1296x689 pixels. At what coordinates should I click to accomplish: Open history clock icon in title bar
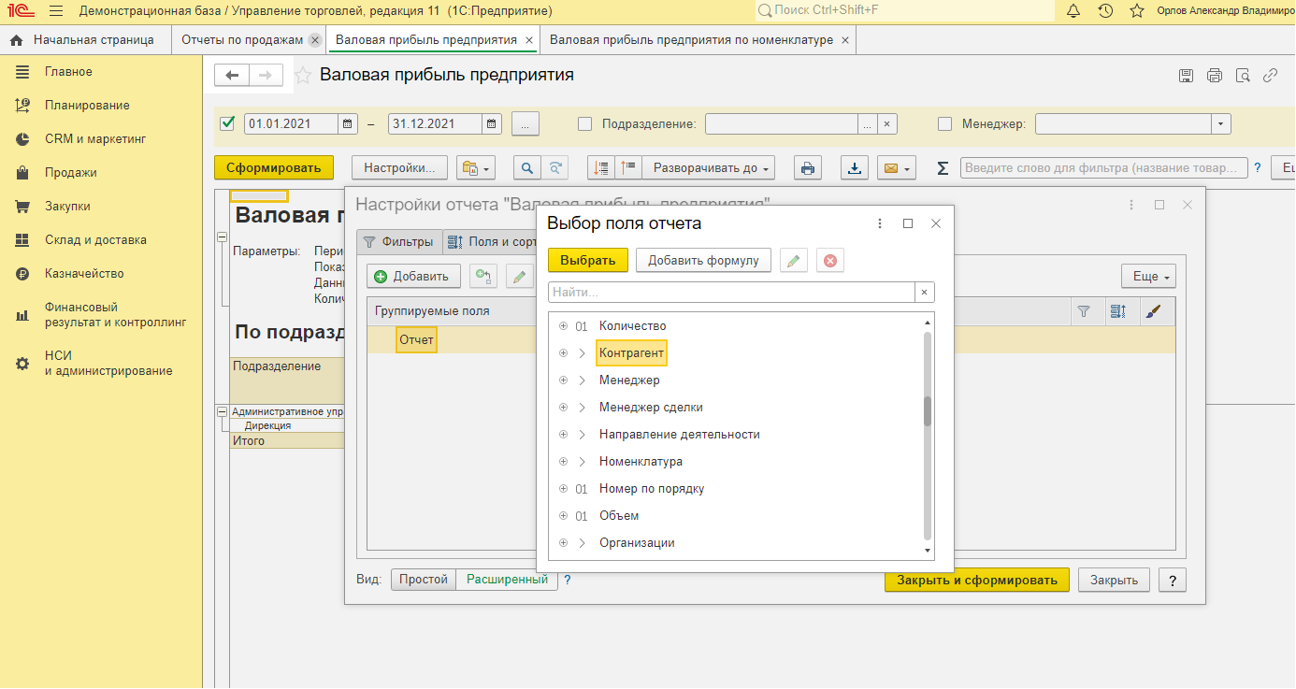pos(1105,11)
